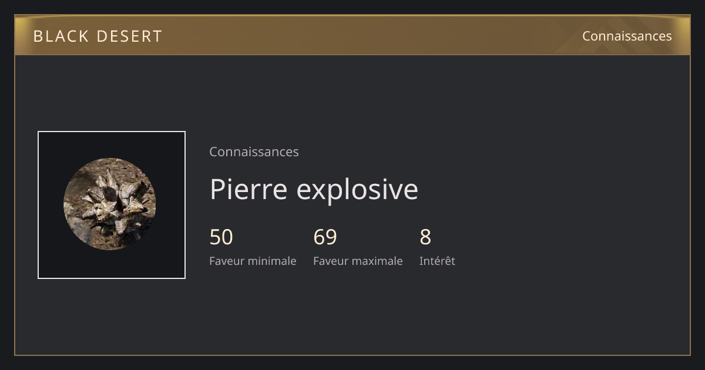705x370 pixels.
Task: Select the Pierre explosive title text
Action: (x=314, y=189)
